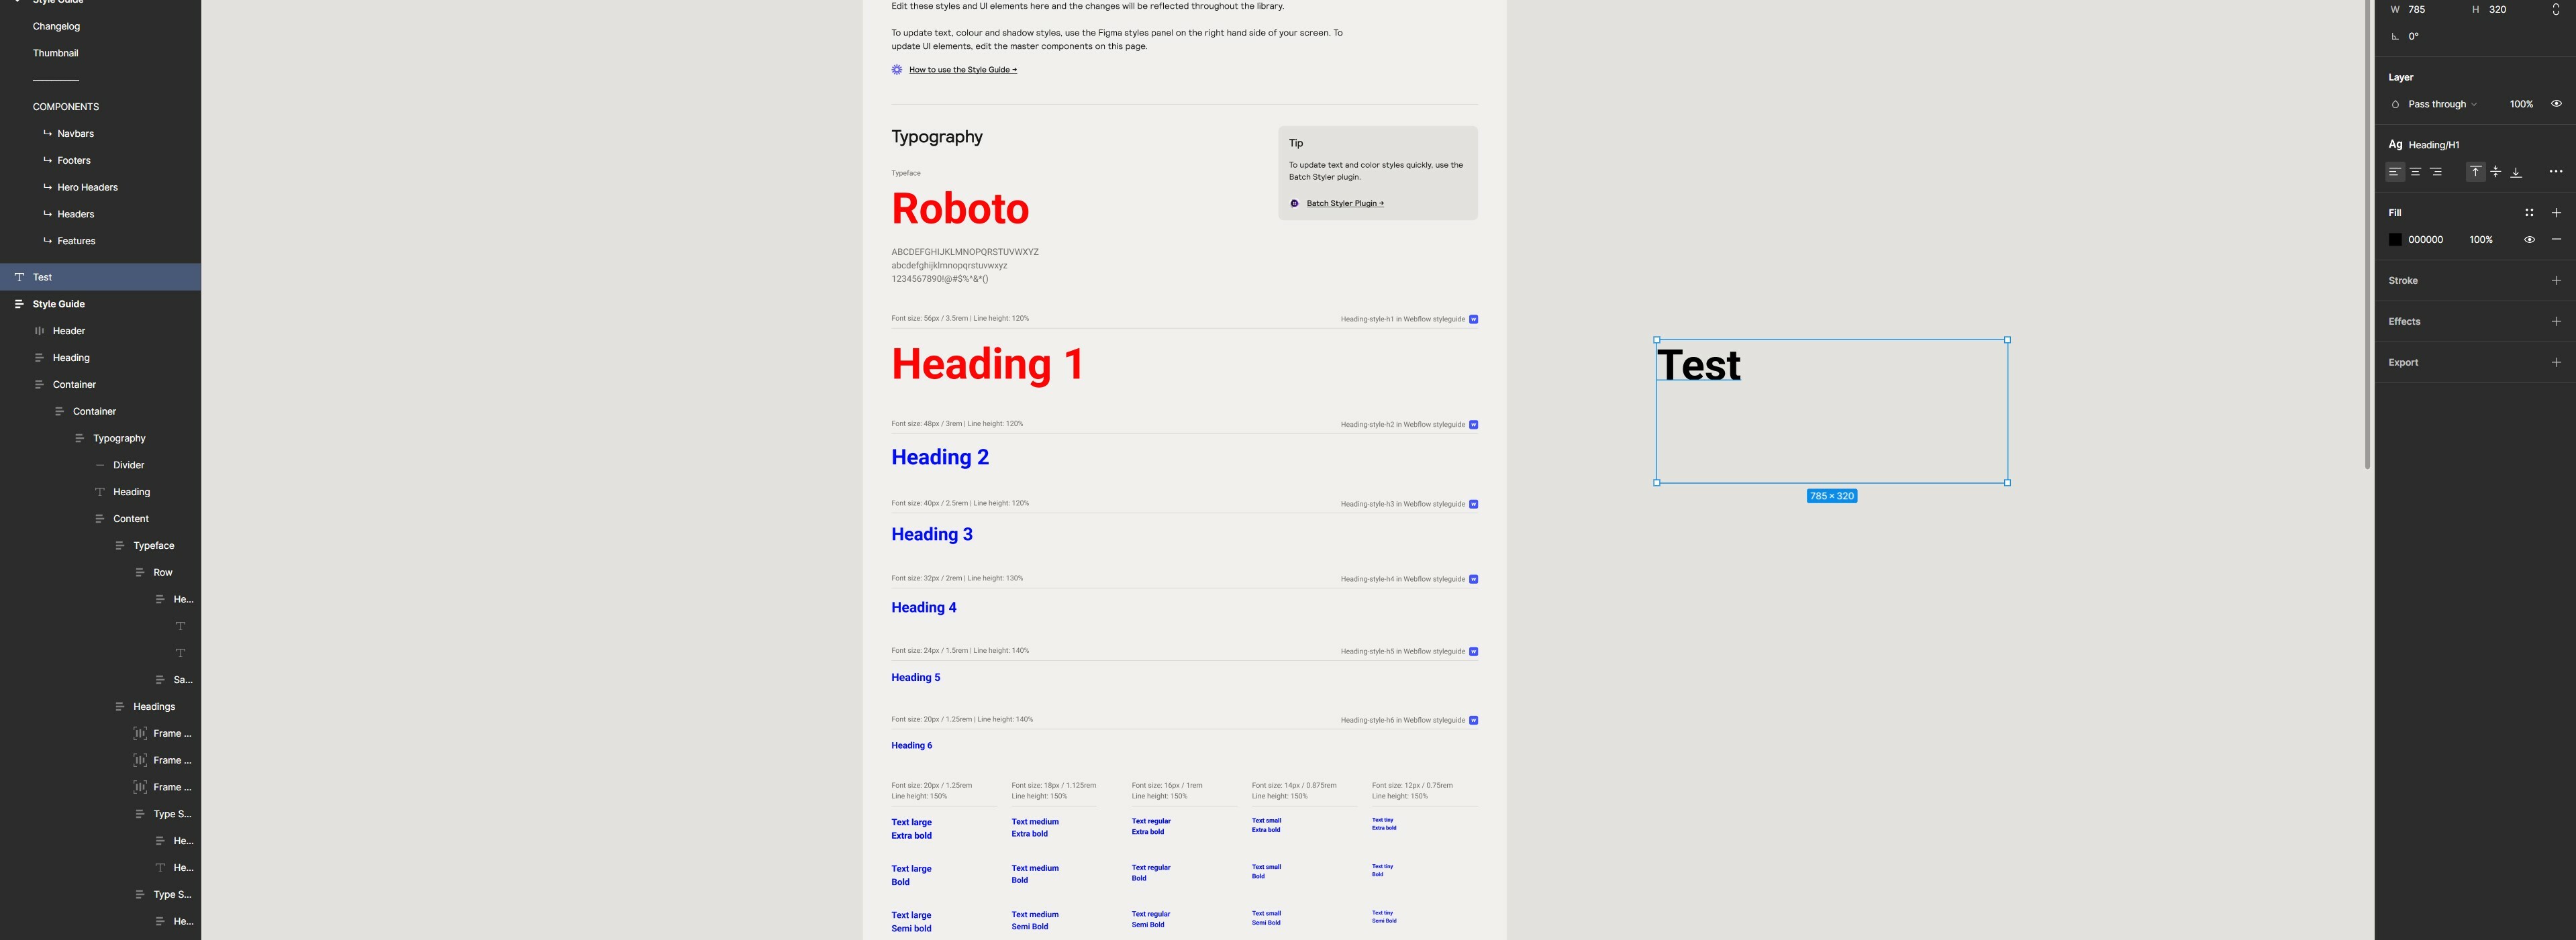Open How to use the Style Guide link
The image size is (2576, 940).
pos(962,70)
